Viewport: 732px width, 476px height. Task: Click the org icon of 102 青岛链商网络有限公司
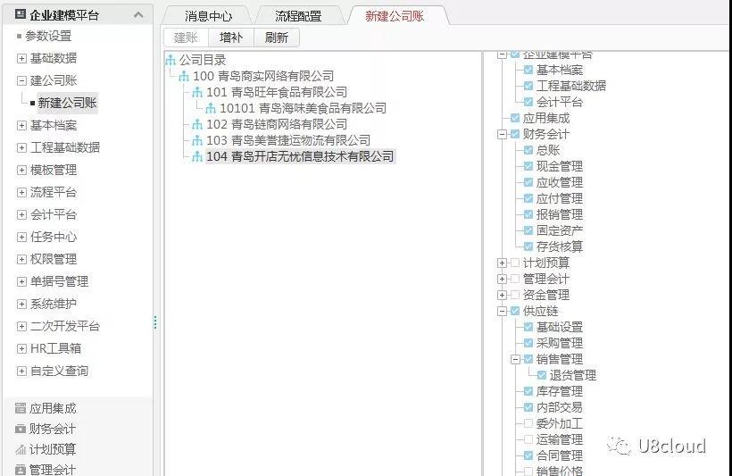coord(197,124)
